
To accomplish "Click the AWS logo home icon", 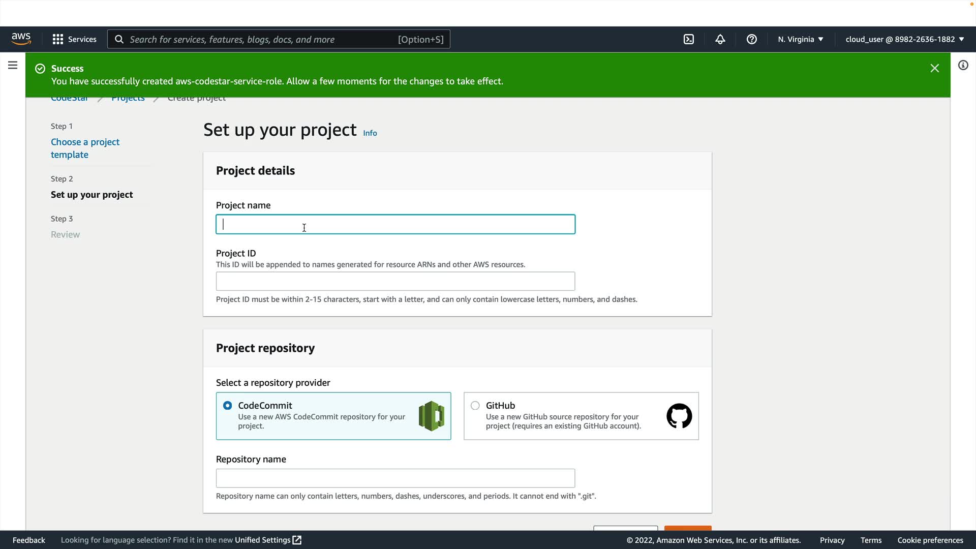I will point(21,39).
